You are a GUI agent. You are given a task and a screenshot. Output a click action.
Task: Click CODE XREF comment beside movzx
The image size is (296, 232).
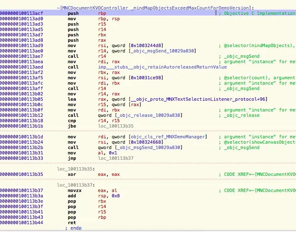tap(257, 191)
